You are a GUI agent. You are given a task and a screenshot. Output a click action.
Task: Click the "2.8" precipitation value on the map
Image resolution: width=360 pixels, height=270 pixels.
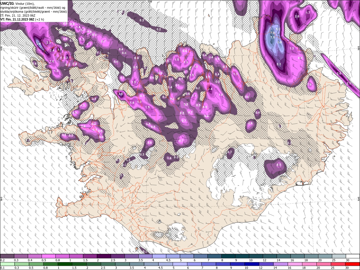click(x=297, y=17)
